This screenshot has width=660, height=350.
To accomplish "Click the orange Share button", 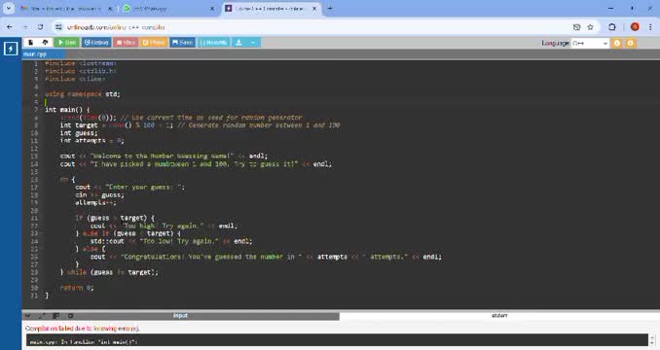I will tap(154, 43).
